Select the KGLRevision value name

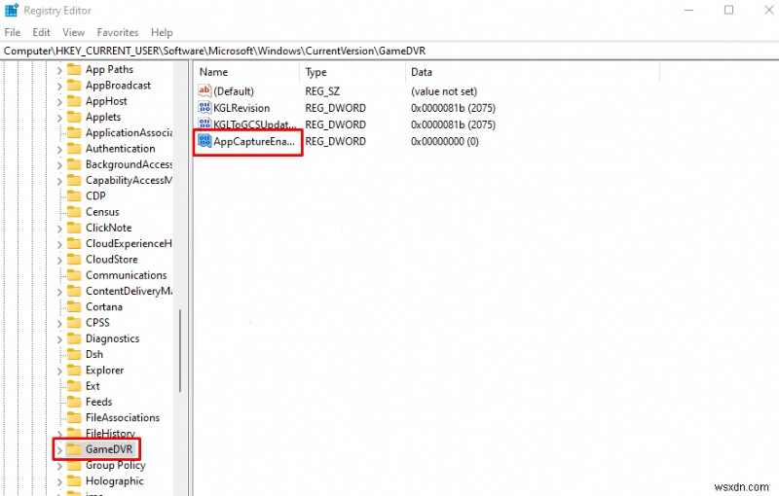click(241, 108)
